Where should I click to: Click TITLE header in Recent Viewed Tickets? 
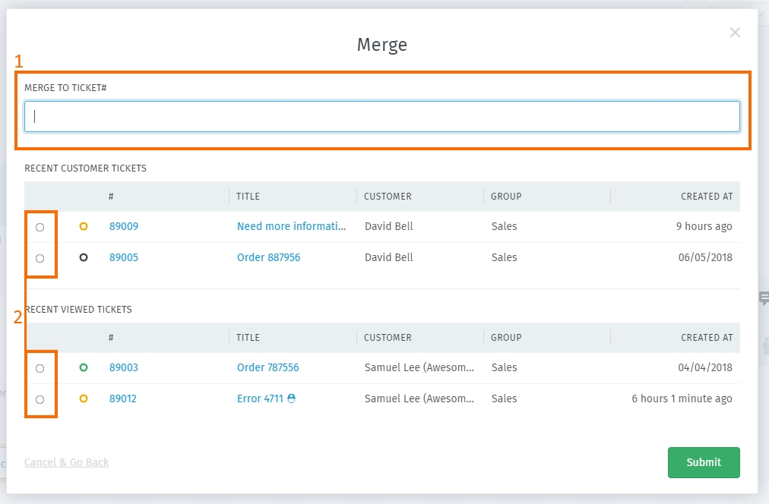pyautogui.click(x=248, y=338)
